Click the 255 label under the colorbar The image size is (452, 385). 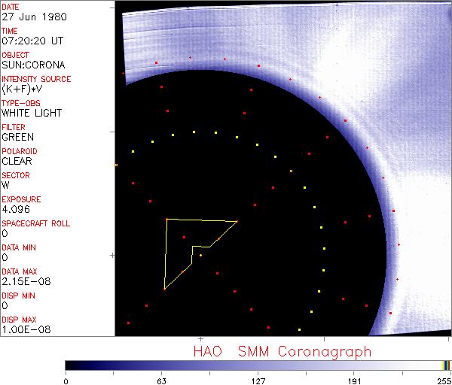[x=444, y=380]
